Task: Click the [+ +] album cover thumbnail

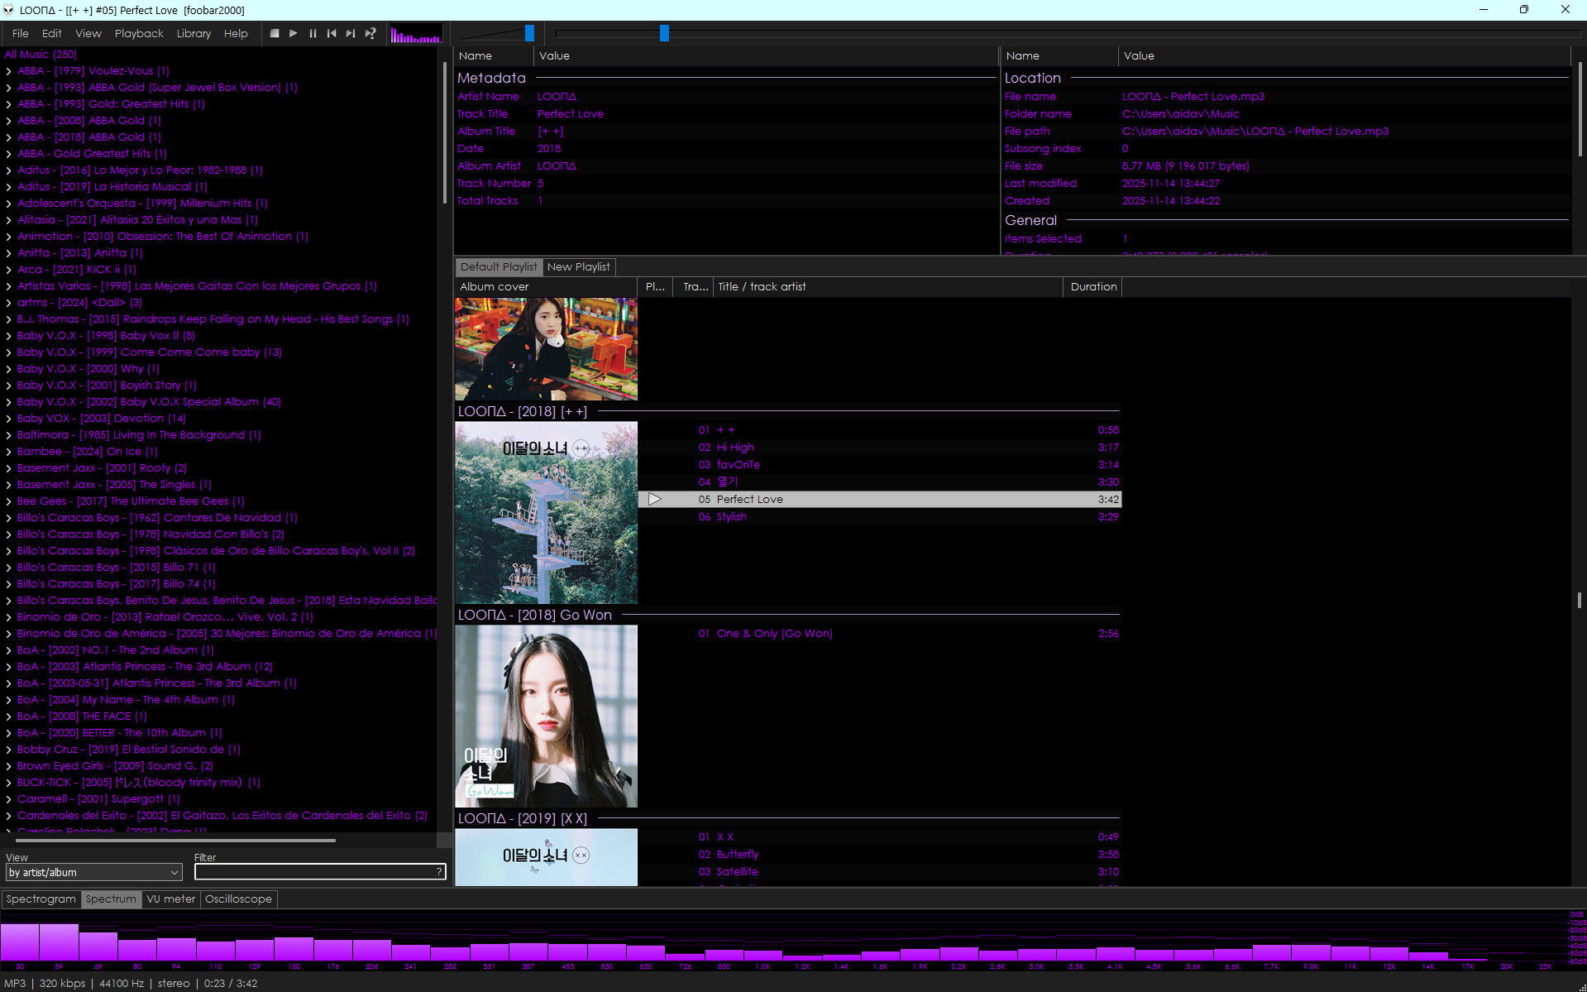Action: tap(546, 513)
